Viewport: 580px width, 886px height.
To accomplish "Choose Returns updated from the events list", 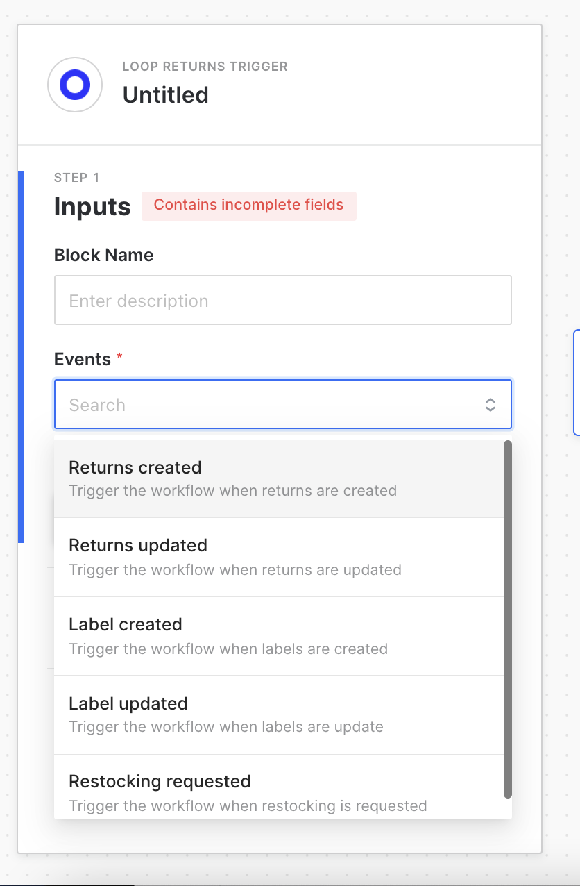I will (x=279, y=557).
